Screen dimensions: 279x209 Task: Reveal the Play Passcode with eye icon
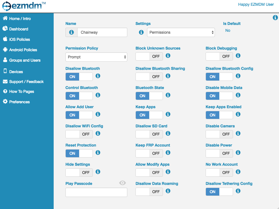(x=122, y=183)
